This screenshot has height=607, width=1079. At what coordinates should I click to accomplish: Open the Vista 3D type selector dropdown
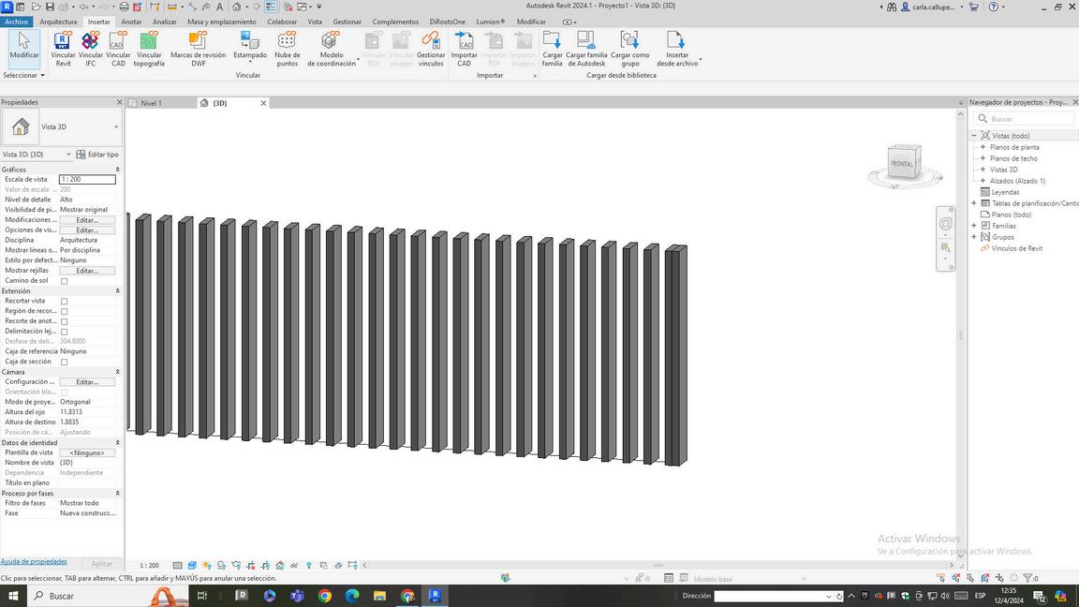coord(115,126)
